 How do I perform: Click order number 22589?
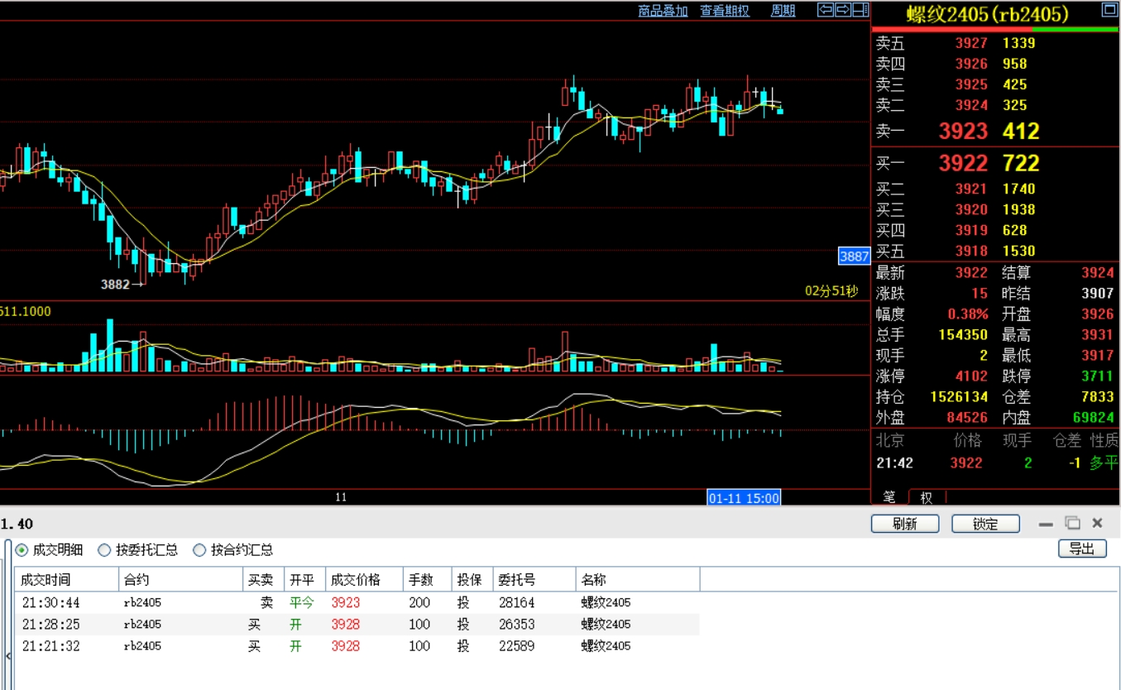[x=516, y=645]
